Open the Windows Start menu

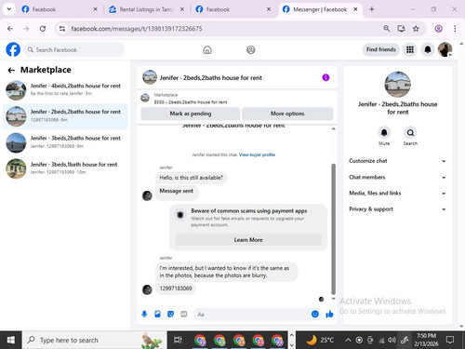[10, 340]
